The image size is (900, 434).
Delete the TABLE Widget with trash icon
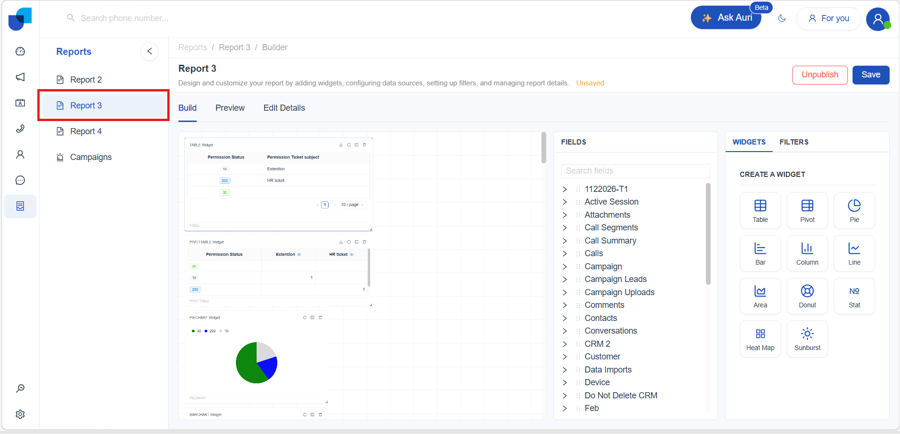[364, 145]
